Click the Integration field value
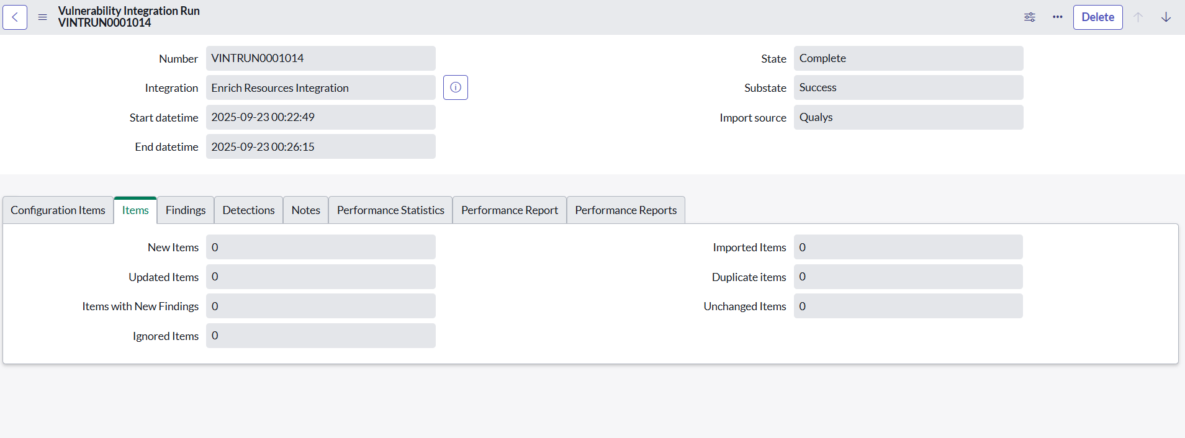The height and width of the screenshot is (438, 1185). tap(321, 87)
